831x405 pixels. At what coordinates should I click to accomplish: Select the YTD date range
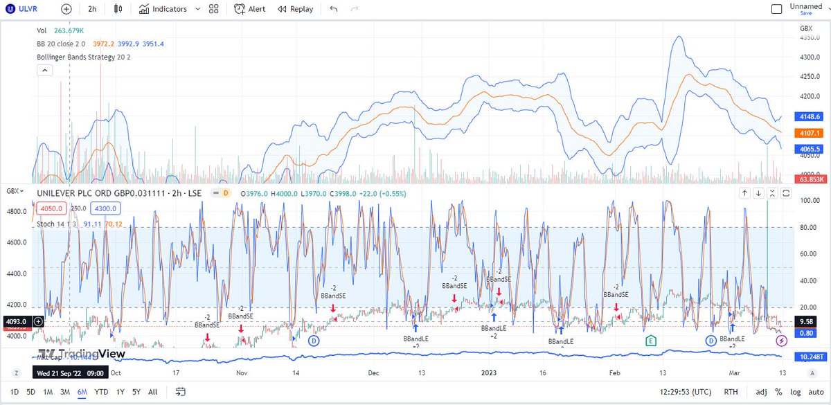[x=102, y=392]
